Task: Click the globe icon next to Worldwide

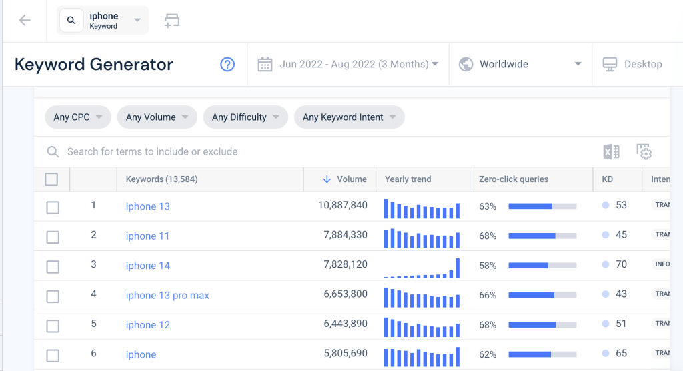Action: point(466,65)
